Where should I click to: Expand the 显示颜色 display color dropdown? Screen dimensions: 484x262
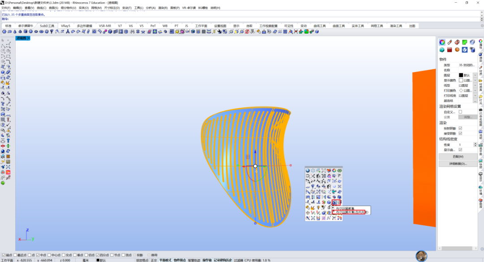(475, 80)
